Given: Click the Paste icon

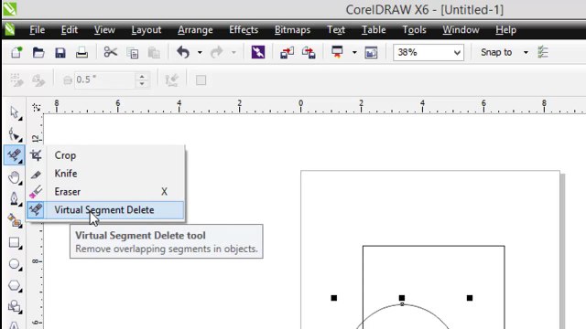Looking at the screenshot, I should 154,53.
